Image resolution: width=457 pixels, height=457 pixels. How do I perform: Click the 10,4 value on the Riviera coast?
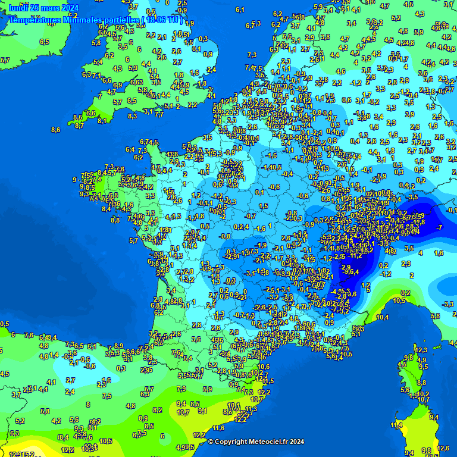tap(383, 317)
